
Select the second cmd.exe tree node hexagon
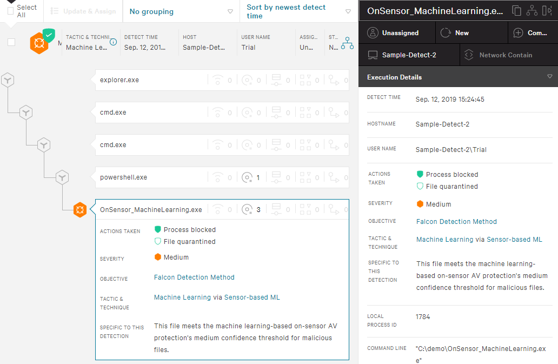(44, 145)
